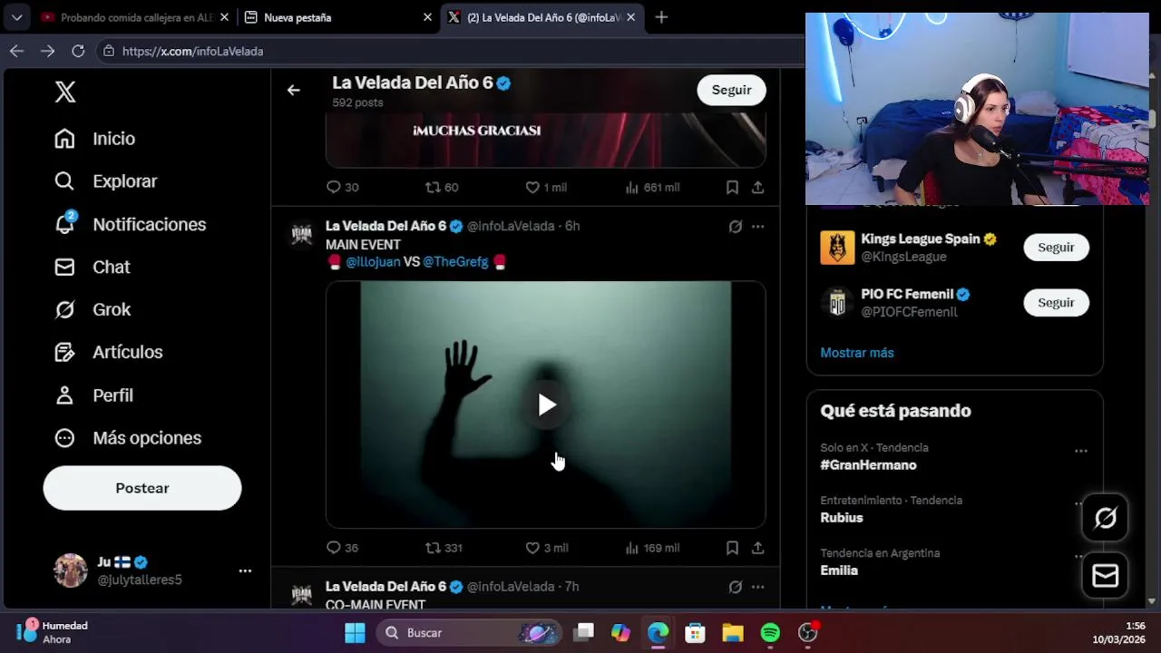Open Grok from sidebar
Image resolution: width=1161 pixels, height=653 pixels.
pos(92,309)
